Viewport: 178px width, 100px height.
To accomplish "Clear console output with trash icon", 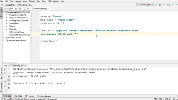I will click(x=9, y=88).
